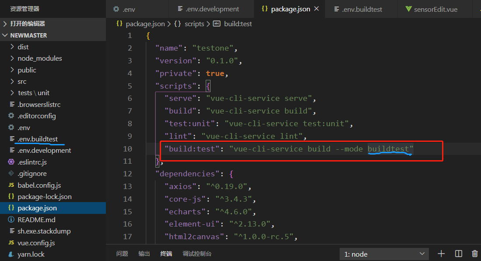Switch to the .env.buildtest tab
Image resolution: width=481 pixels, height=261 pixels.
pos(361,9)
